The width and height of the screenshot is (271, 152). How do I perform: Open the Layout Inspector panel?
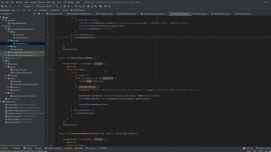tap(263, 148)
